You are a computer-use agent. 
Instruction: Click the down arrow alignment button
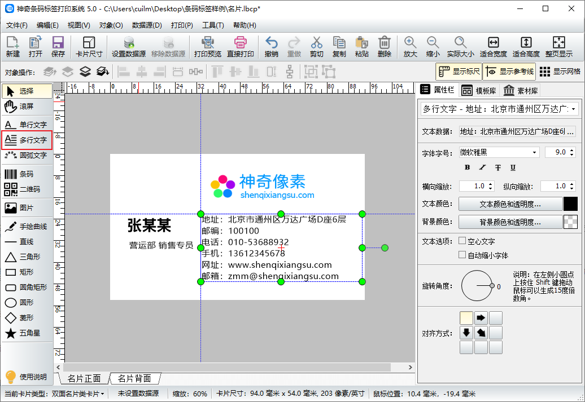[x=466, y=332]
